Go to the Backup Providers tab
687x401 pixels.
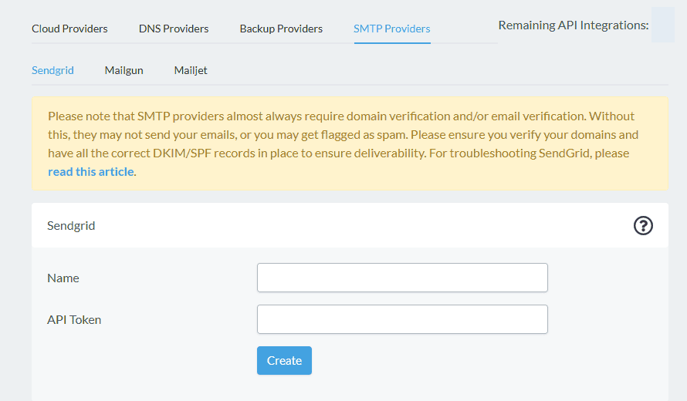[x=281, y=29]
